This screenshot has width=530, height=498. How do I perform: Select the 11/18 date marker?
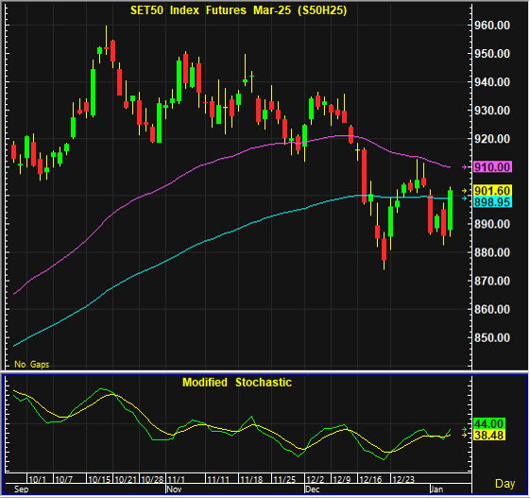coord(251,479)
